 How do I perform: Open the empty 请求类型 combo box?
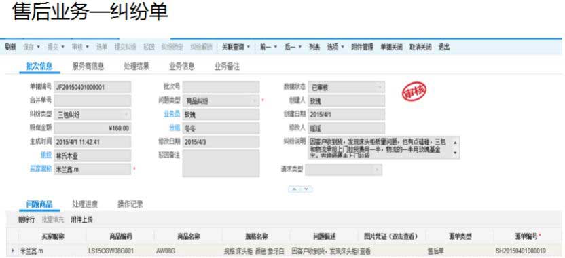344,169
